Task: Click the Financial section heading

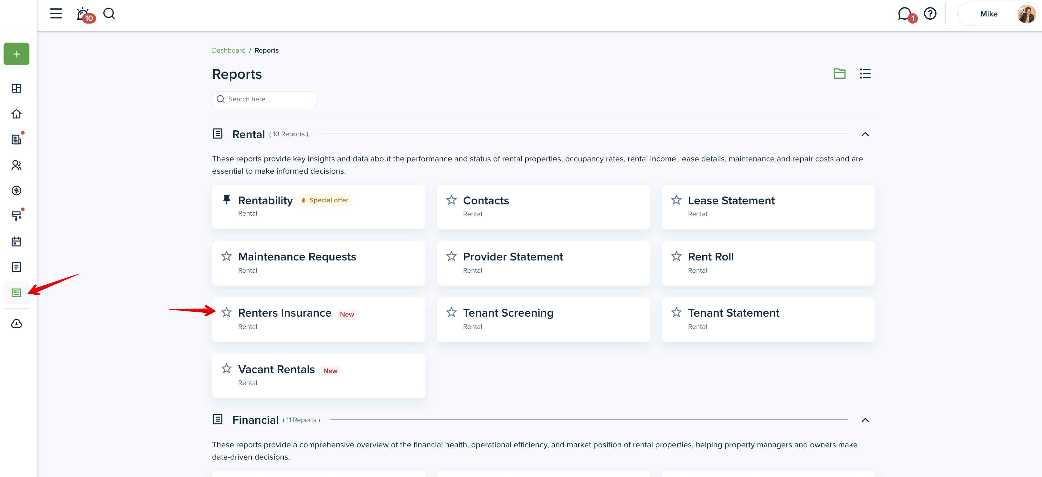Action: point(255,420)
